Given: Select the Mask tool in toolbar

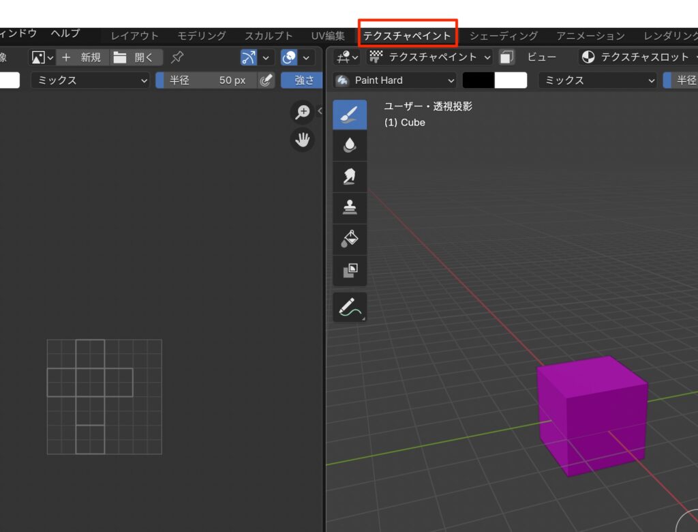Looking at the screenshot, I should (x=350, y=270).
